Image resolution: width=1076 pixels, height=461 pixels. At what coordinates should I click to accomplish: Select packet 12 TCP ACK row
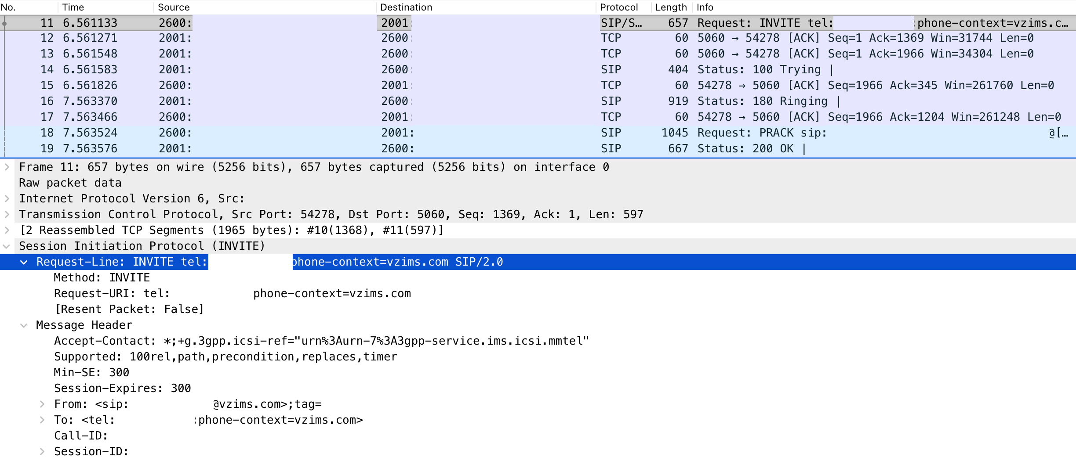(538, 38)
